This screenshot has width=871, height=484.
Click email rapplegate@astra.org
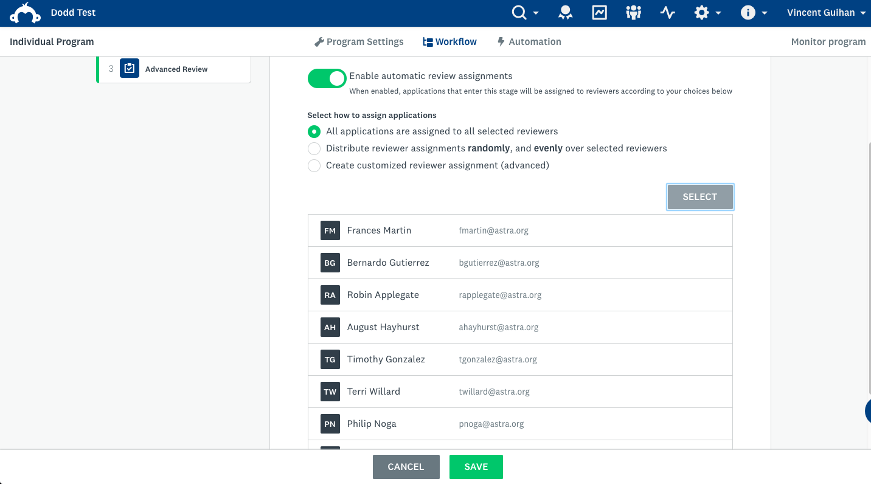[500, 296]
